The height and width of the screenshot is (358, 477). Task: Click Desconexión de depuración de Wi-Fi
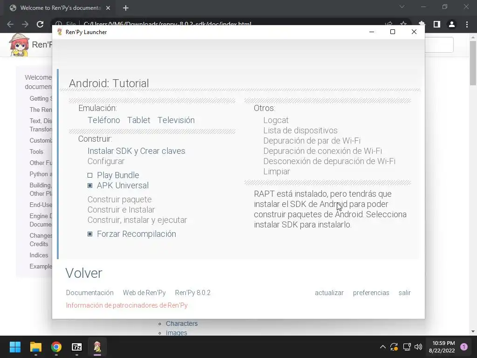tap(329, 161)
